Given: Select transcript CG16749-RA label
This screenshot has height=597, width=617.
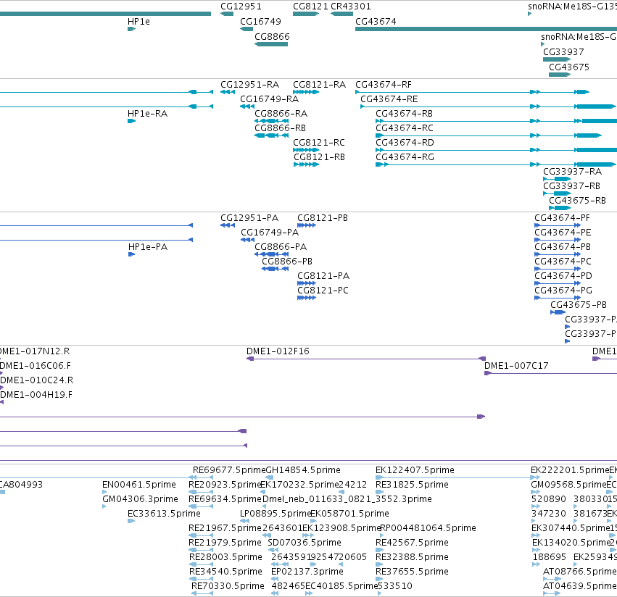Looking at the screenshot, I should click(269, 99).
